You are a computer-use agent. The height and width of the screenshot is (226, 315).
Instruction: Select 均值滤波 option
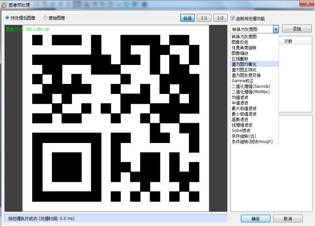pyautogui.click(x=255, y=97)
